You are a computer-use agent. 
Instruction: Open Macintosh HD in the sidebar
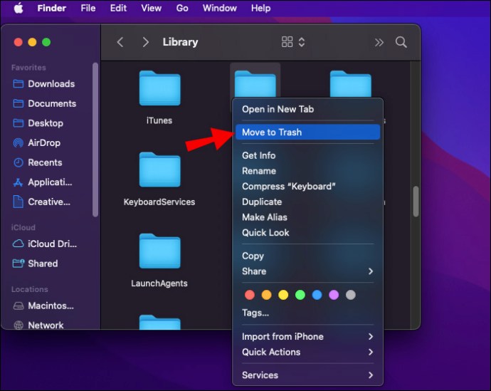pyautogui.click(x=43, y=306)
